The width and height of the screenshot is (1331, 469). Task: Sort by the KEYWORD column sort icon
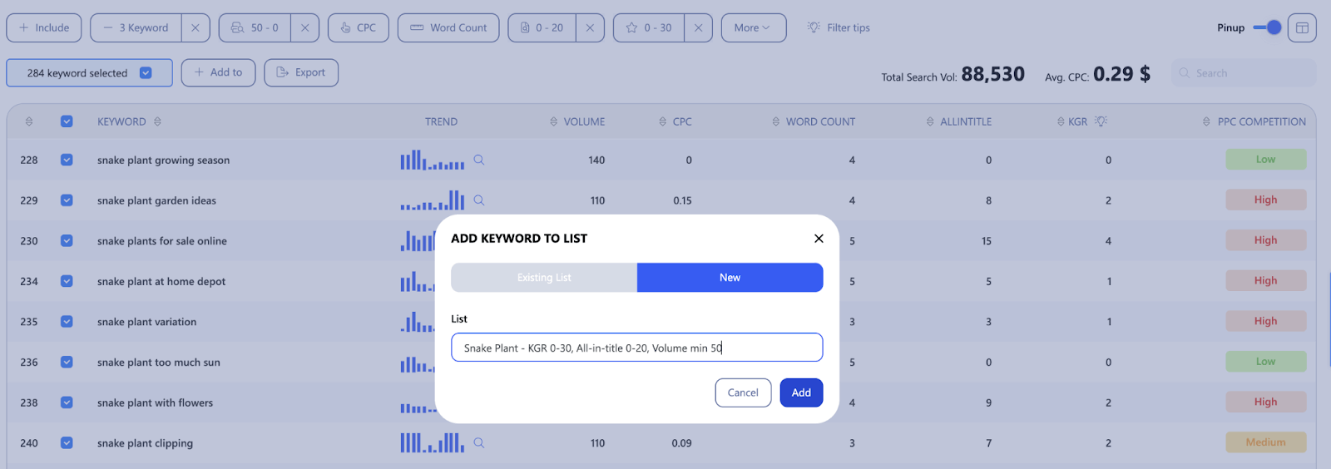pos(157,121)
